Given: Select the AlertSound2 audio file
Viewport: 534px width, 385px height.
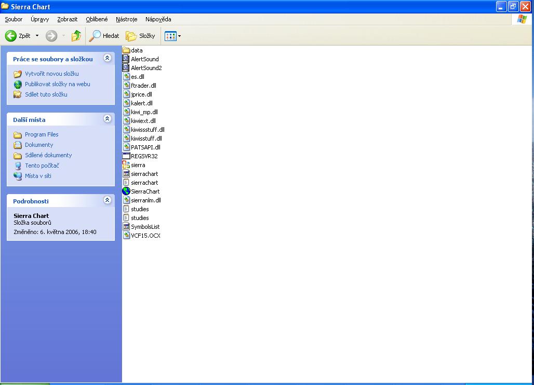Looking at the screenshot, I should [x=142, y=67].
